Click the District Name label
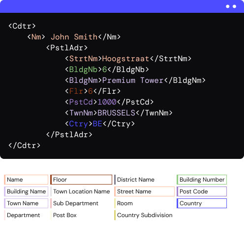The height and width of the screenshot is (226, 244). (136, 180)
